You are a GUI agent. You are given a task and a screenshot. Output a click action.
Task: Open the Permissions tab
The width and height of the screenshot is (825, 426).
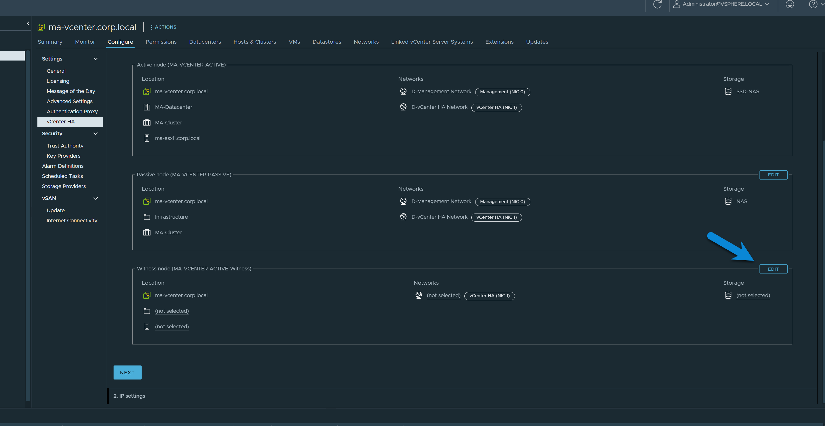click(161, 42)
